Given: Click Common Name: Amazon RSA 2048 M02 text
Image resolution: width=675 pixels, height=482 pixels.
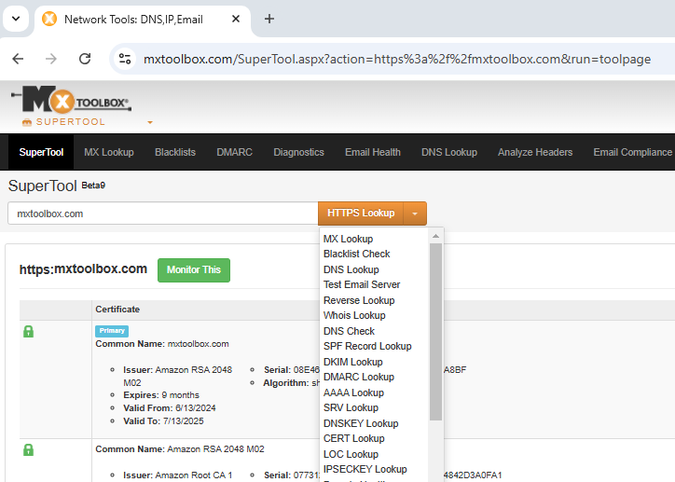Looking at the screenshot, I should 180,449.
